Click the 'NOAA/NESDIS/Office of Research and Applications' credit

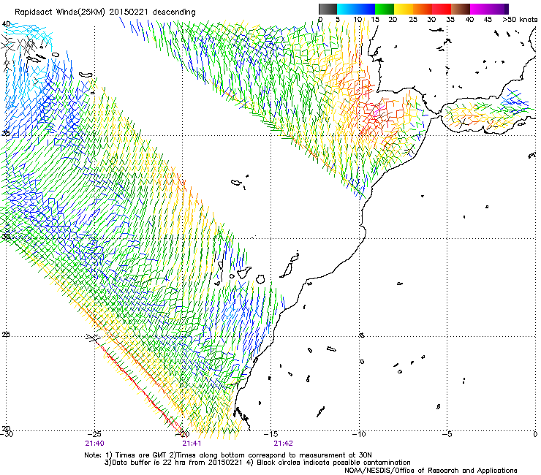coord(431,471)
